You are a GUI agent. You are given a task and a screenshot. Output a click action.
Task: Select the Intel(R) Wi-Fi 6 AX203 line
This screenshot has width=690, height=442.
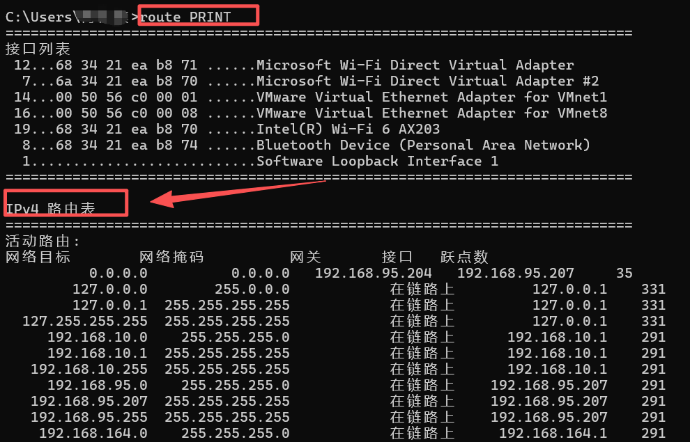coord(227,129)
